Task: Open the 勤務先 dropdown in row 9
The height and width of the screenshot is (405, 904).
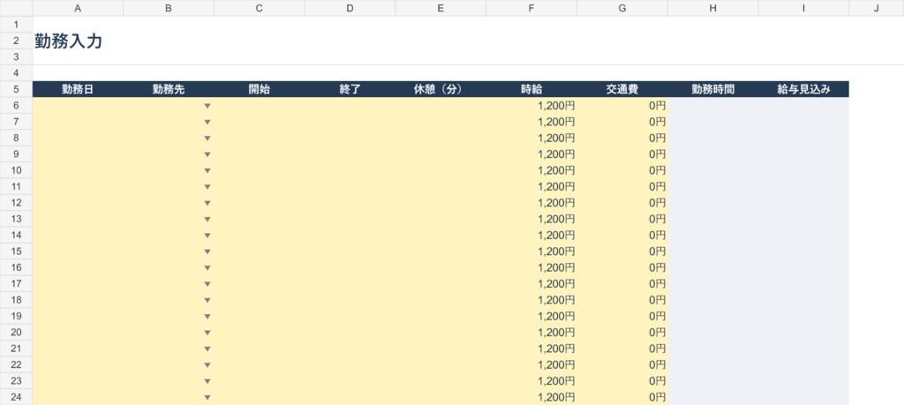Action: tap(207, 154)
